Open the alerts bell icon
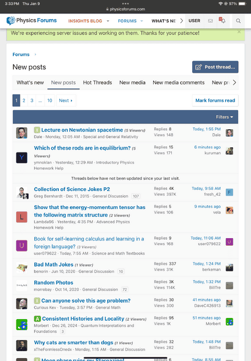This screenshot has height=361, width=251. (223, 21)
